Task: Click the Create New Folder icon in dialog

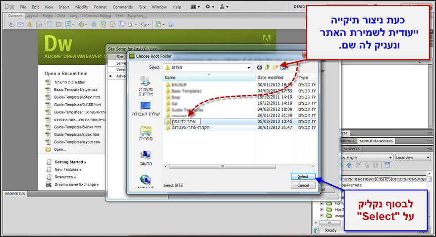Action: pos(275,67)
